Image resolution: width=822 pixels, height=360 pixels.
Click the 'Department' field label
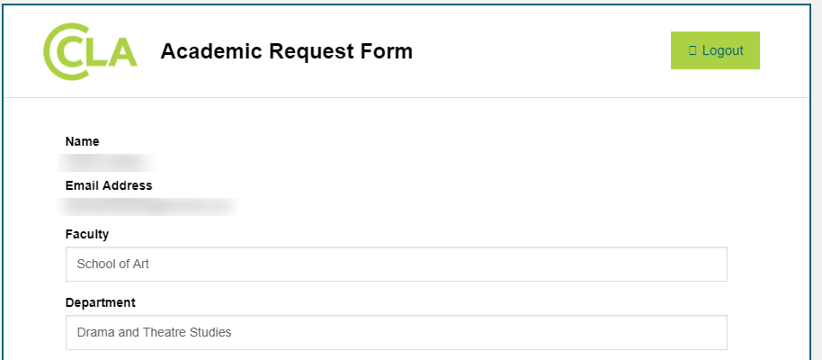(x=101, y=302)
